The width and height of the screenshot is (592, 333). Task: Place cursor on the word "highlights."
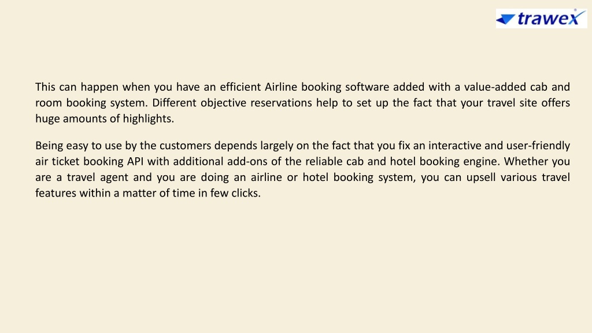coord(149,119)
